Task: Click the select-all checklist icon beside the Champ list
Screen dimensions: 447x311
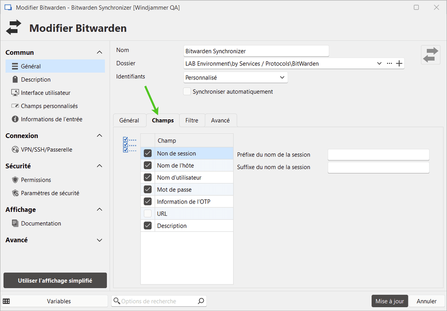Action: coord(130,145)
